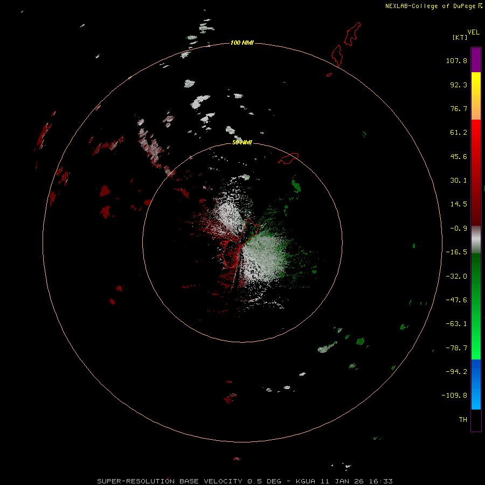Select the -16.5 scale value
The width and height of the screenshot is (485, 485).
point(456,252)
